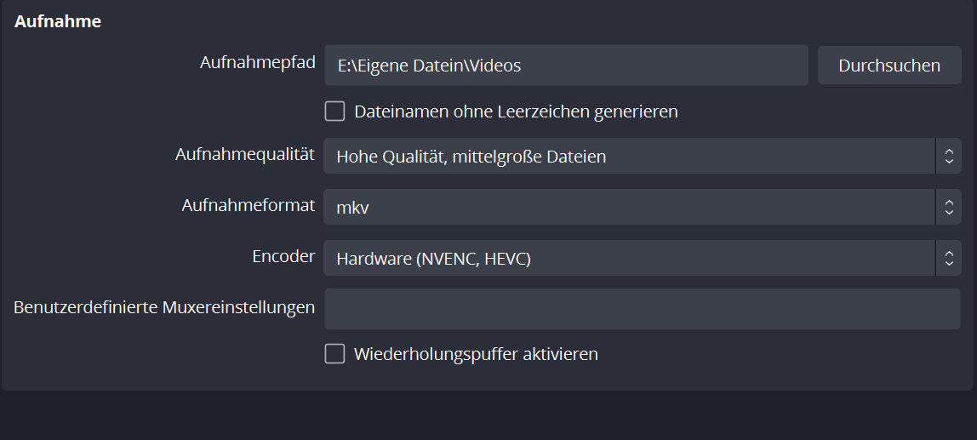Click the text 'Wiederholungspuffer aktivieren'
Image resolution: width=977 pixels, height=440 pixels.
click(x=476, y=354)
